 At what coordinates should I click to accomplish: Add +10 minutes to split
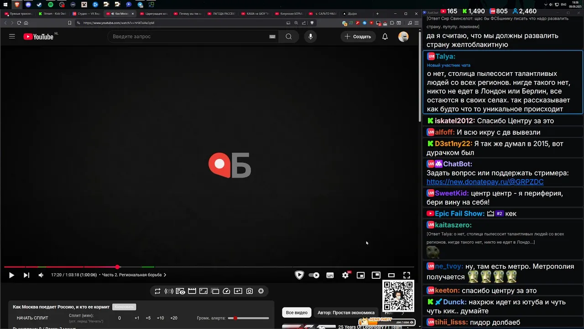pyautogui.click(x=160, y=318)
